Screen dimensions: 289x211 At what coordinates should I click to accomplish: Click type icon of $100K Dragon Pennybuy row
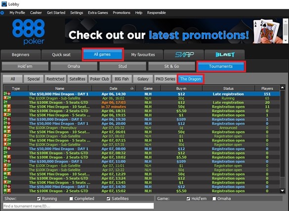[x=7, y=128]
